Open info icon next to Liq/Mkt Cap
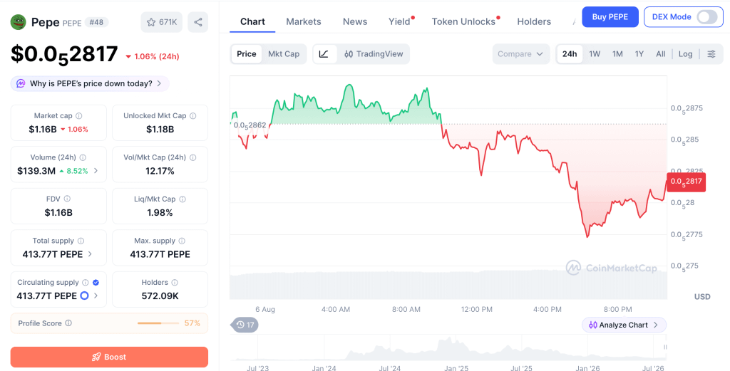Image resolution: width=730 pixels, height=371 pixels. click(182, 199)
